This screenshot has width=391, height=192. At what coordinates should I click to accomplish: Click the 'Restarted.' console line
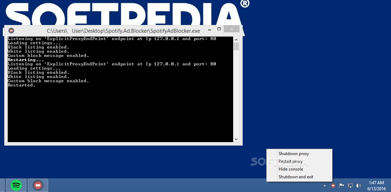pos(21,85)
